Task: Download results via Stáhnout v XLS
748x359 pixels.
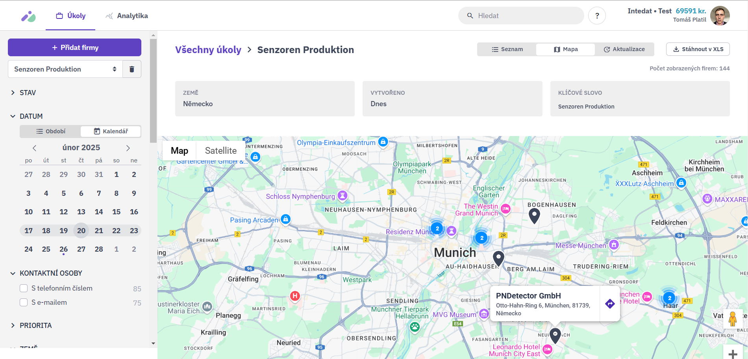Action: click(698, 49)
